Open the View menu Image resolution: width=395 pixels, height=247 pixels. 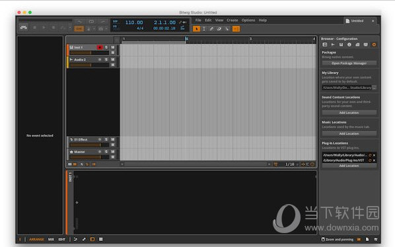[219, 20]
